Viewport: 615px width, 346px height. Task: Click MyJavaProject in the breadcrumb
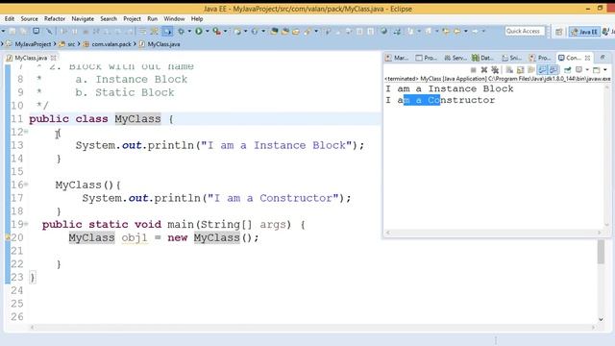click(33, 44)
